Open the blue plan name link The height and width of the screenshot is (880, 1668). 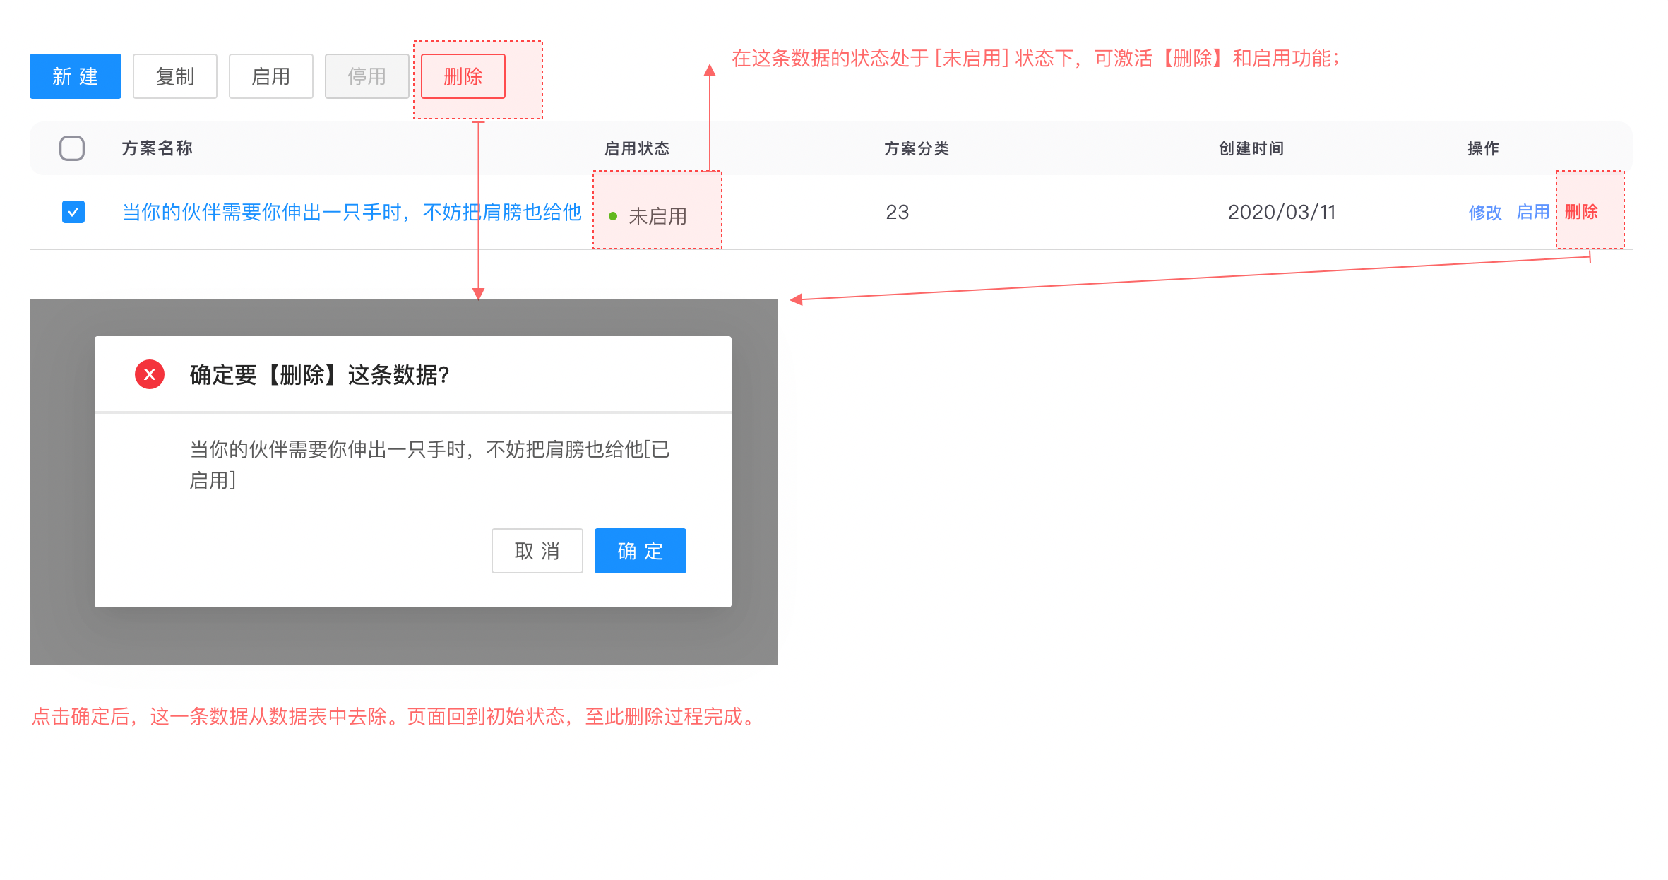point(351,212)
